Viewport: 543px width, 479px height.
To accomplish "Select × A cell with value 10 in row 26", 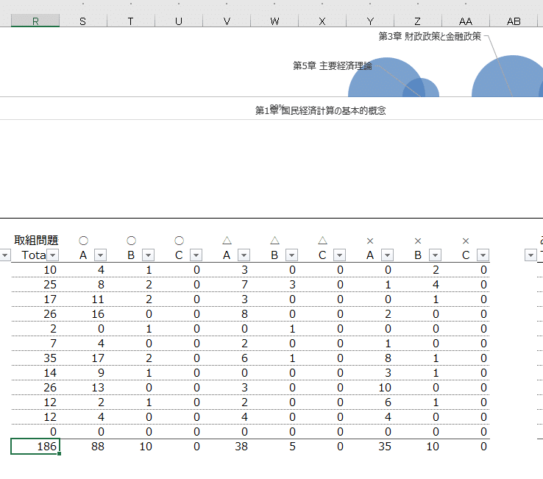I will pyautogui.click(x=370, y=388).
